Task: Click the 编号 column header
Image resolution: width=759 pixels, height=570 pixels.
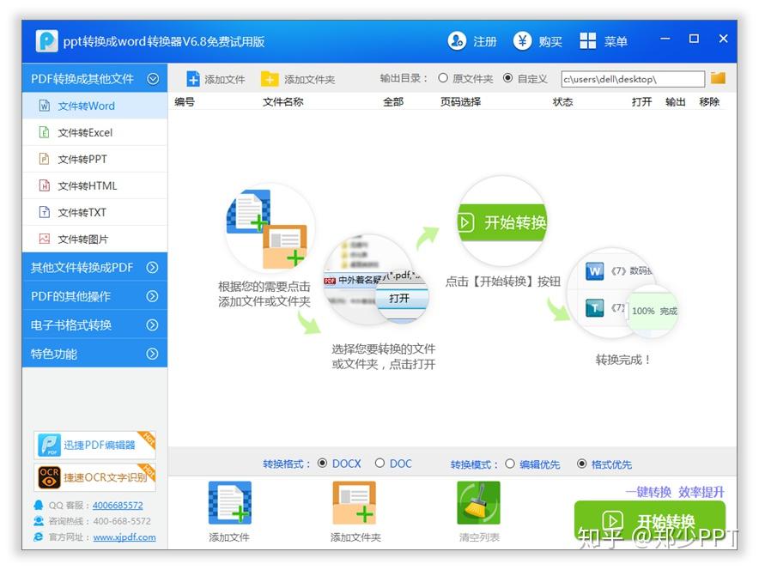Action: tap(185, 101)
